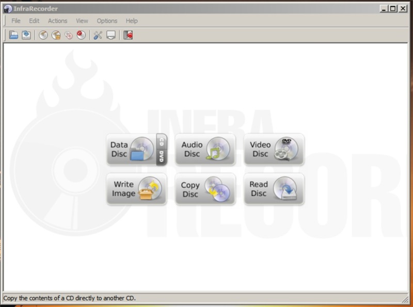Click the burn image icon in toolbar
Viewport: 413px width, 307px height.
pos(56,35)
